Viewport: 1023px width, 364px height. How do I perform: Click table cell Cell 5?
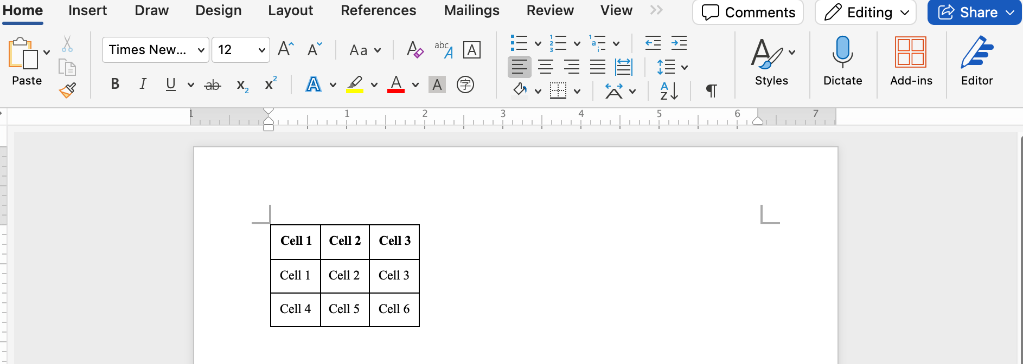344,309
